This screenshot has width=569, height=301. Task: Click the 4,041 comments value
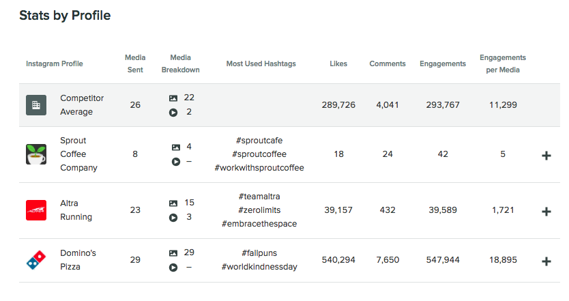(388, 105)
